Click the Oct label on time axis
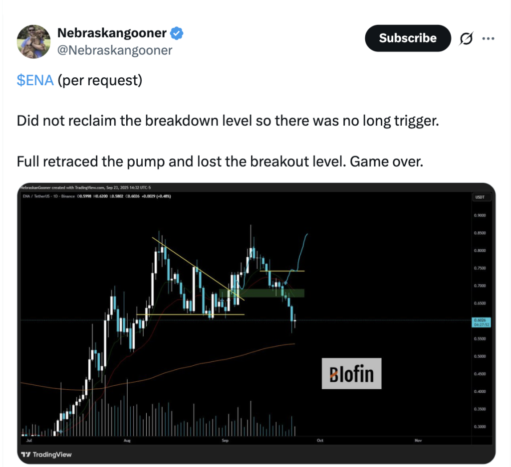The height and width of the screenshot is (467, 511). point(320,441)
